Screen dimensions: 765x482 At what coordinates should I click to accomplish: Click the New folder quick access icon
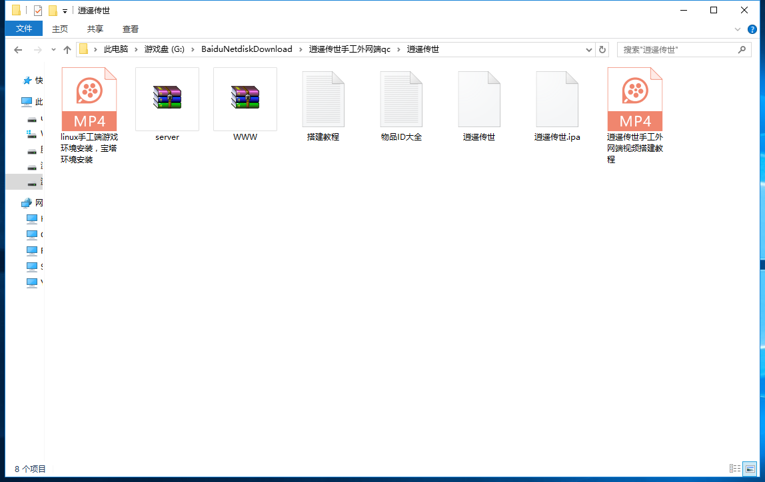pyautogui.click(x=53, y=10)
